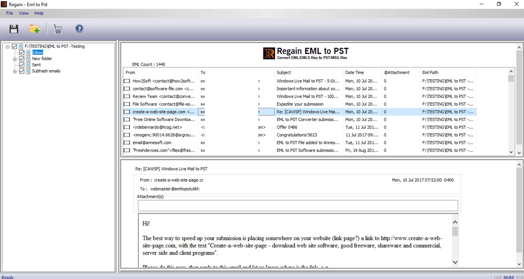Click the Attachment(s) empty field box
Screen dimensions: 524x279
[298, 206]
